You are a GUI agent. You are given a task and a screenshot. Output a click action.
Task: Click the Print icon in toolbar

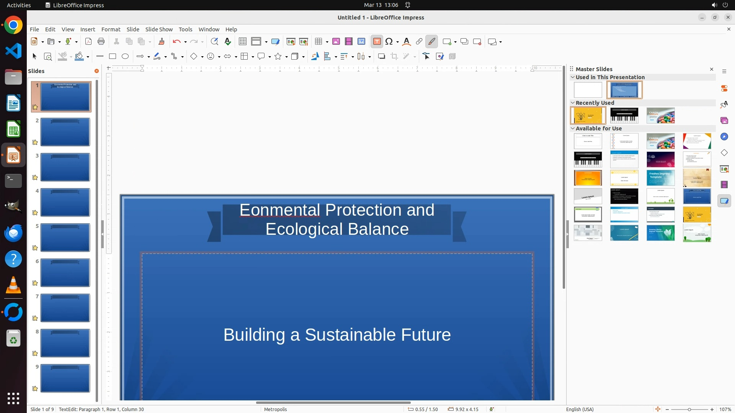point(101,42)
